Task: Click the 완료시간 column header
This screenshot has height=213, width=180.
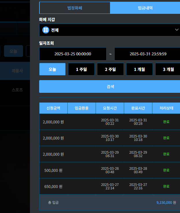Action: coord(138,108)
